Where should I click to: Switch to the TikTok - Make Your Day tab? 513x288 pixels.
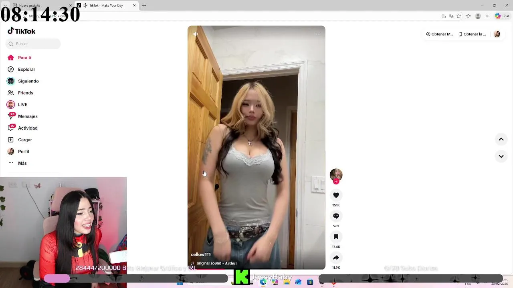click(106, 6)
